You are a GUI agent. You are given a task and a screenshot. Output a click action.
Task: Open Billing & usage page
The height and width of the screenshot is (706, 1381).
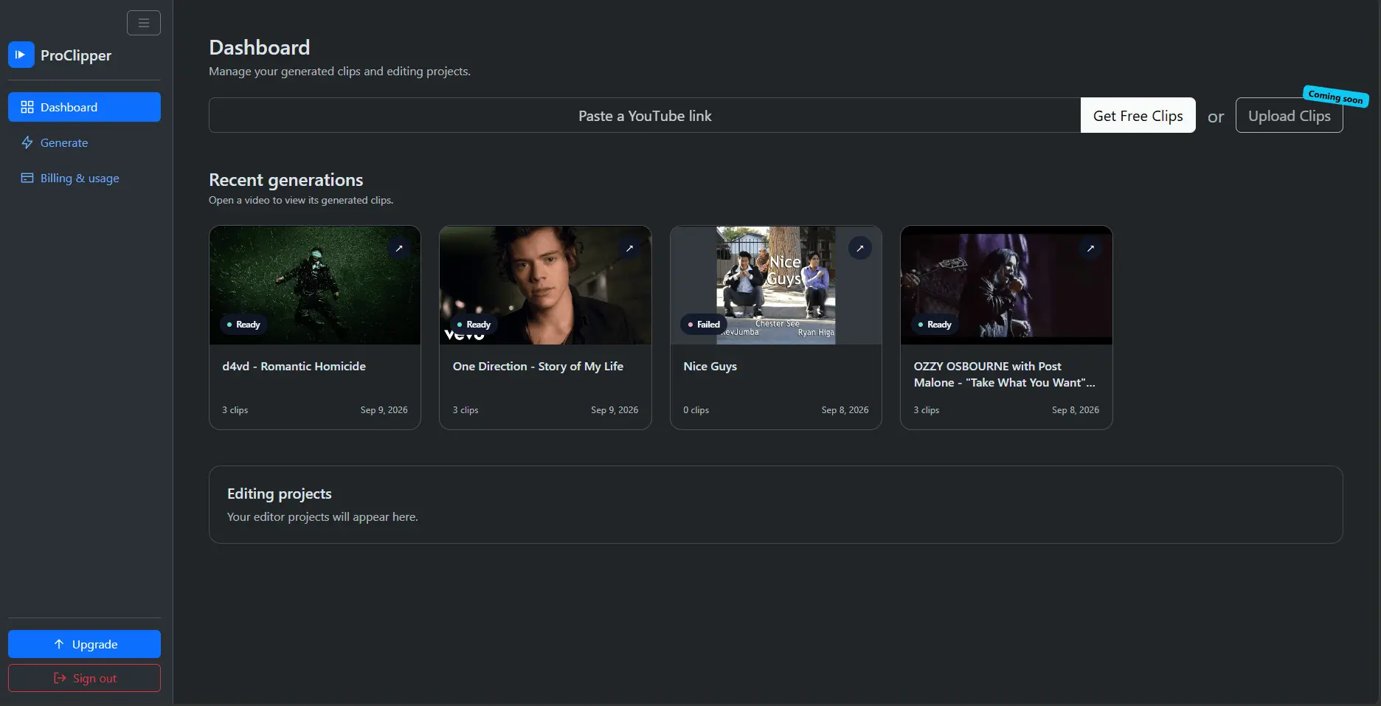(x=84, y=178)
